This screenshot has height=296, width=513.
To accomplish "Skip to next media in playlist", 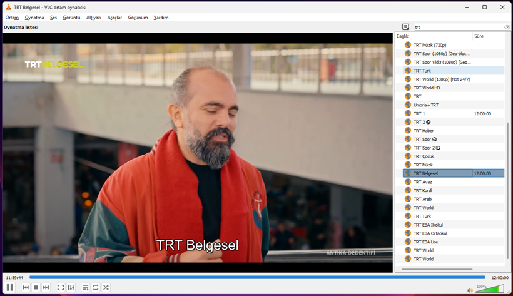I will coord(46,287).
